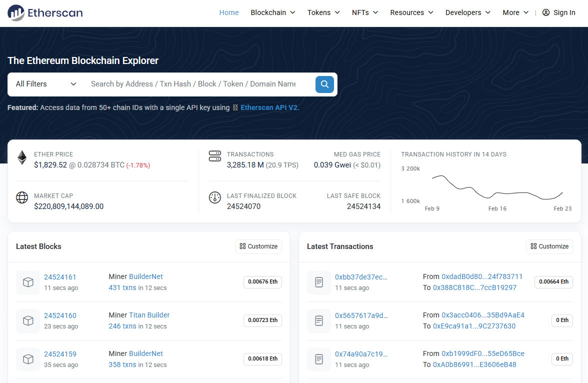Viewport: 588px width, 383px height.
Task: Open block 24524161
Action: [x=60, y=277]
